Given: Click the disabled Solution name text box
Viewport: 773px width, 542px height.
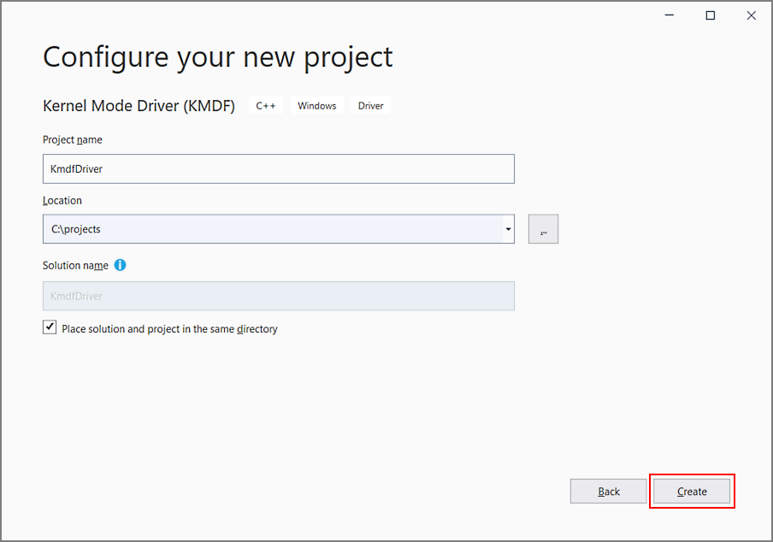Looking at the screenshot, I should [x=278, y=296].
